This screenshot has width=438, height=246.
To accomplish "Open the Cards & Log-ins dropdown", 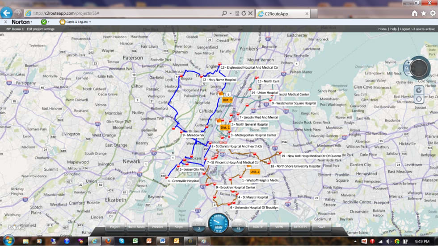I will pyautogui.click(x=75, y=22).
